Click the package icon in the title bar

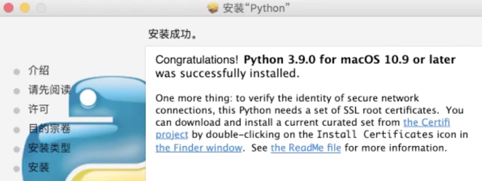pyautogui.click(x=213, y=8)
